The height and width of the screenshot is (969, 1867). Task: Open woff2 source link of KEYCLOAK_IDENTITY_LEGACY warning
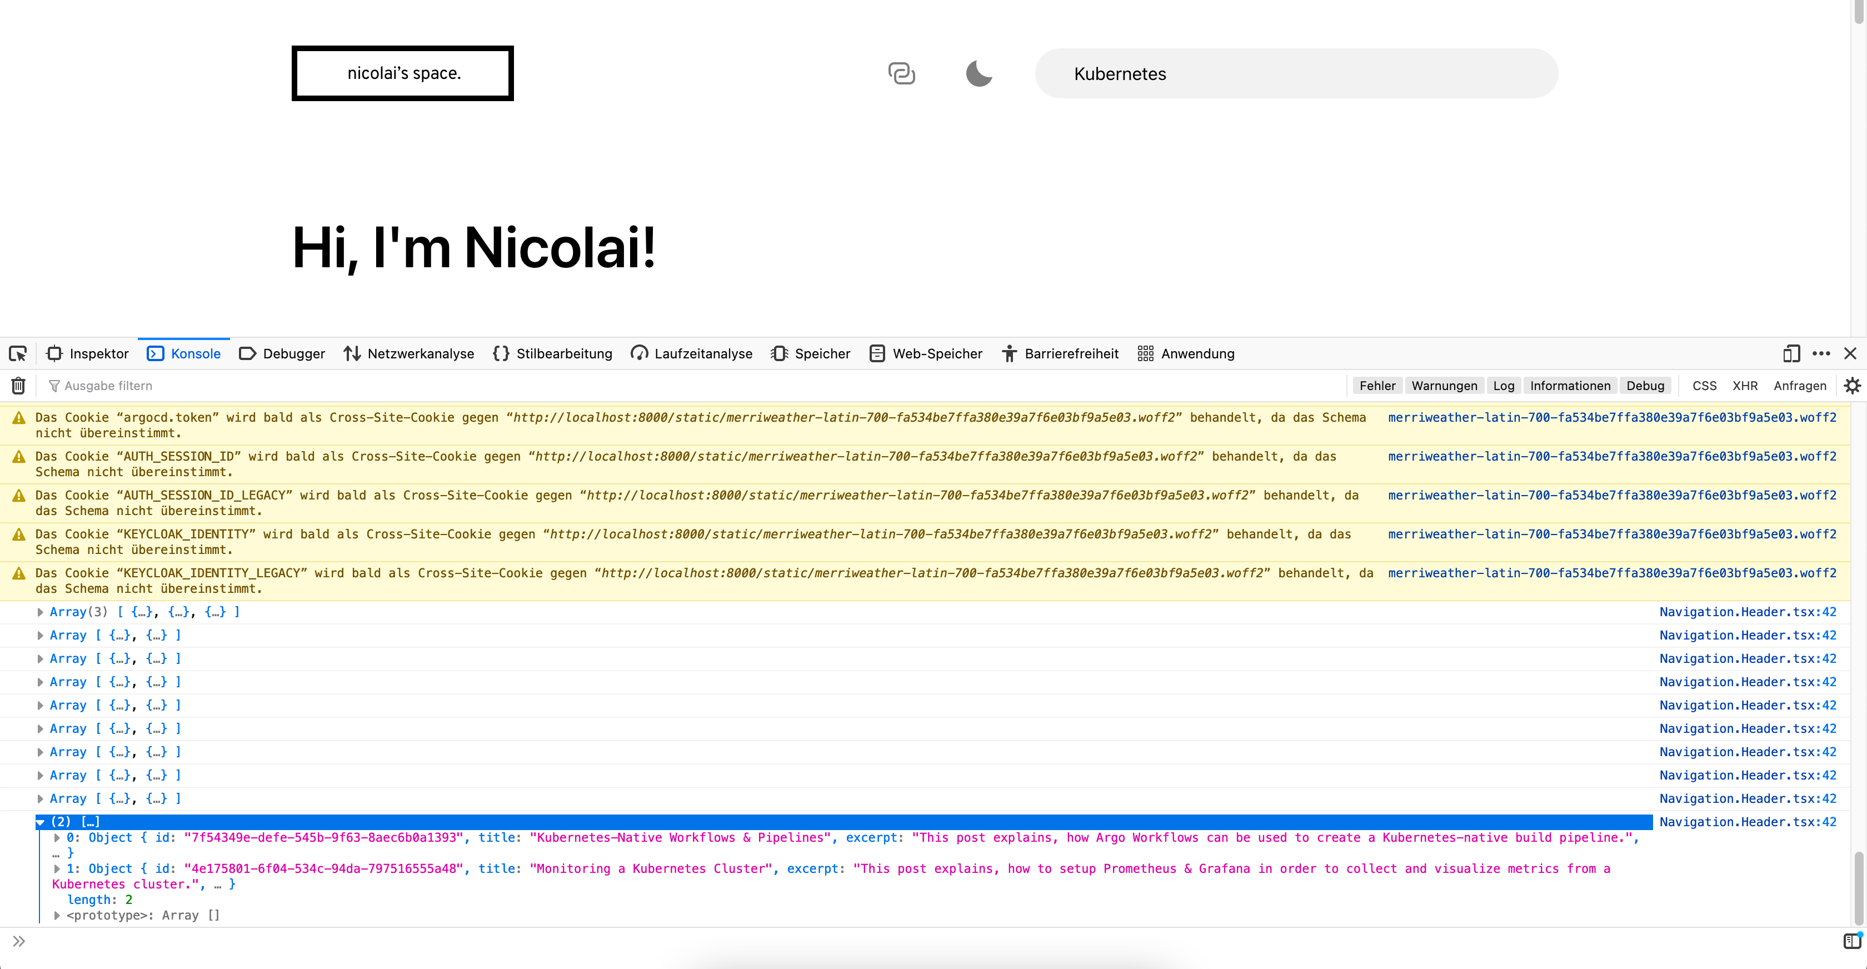[1612, 573]
